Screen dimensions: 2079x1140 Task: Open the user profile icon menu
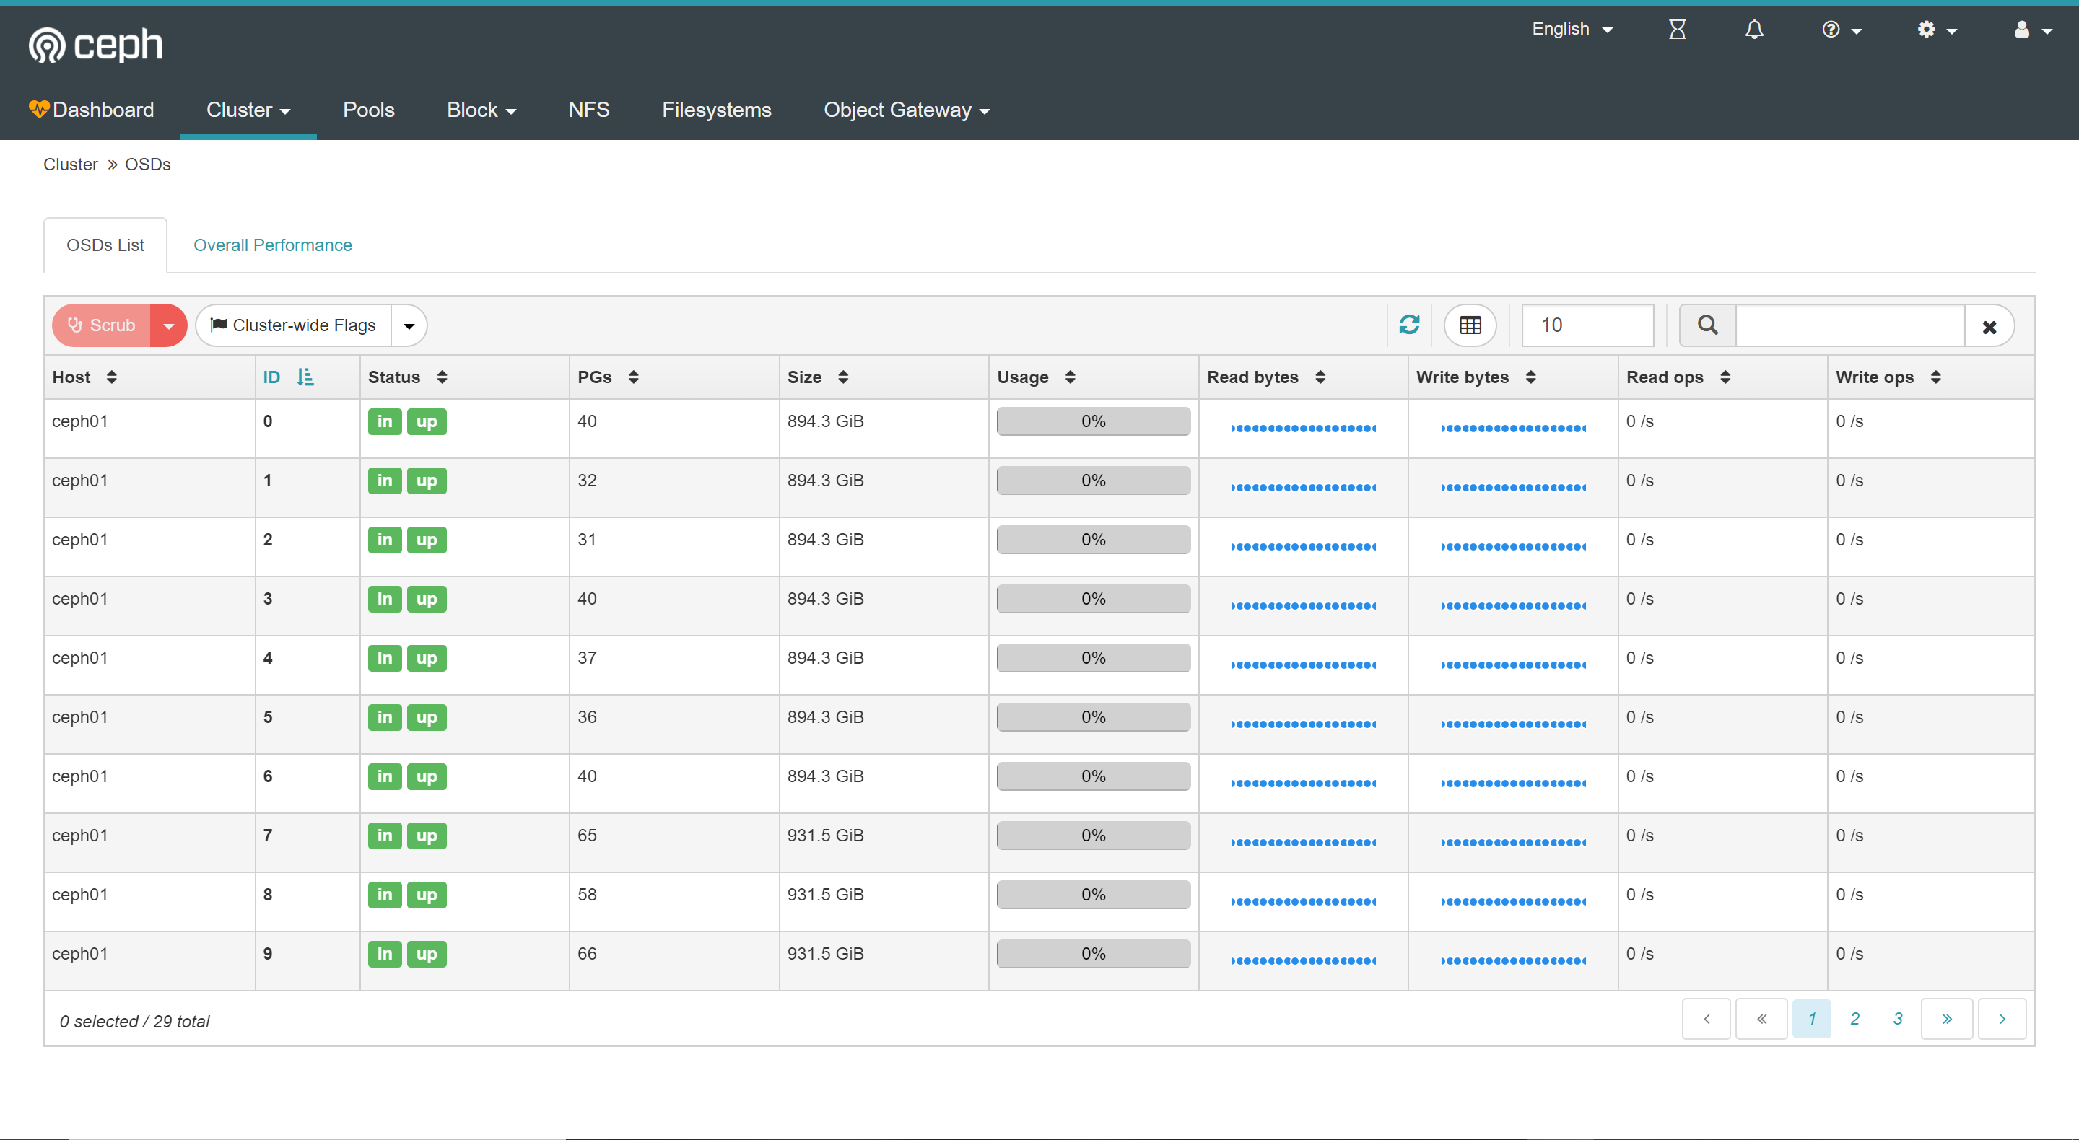click(2031, 30)
